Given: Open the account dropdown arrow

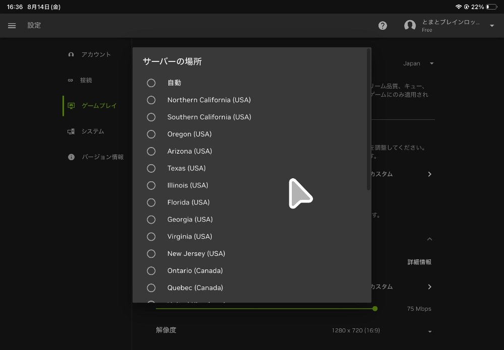Looking at the screenshot, I should tap(492, 26).
